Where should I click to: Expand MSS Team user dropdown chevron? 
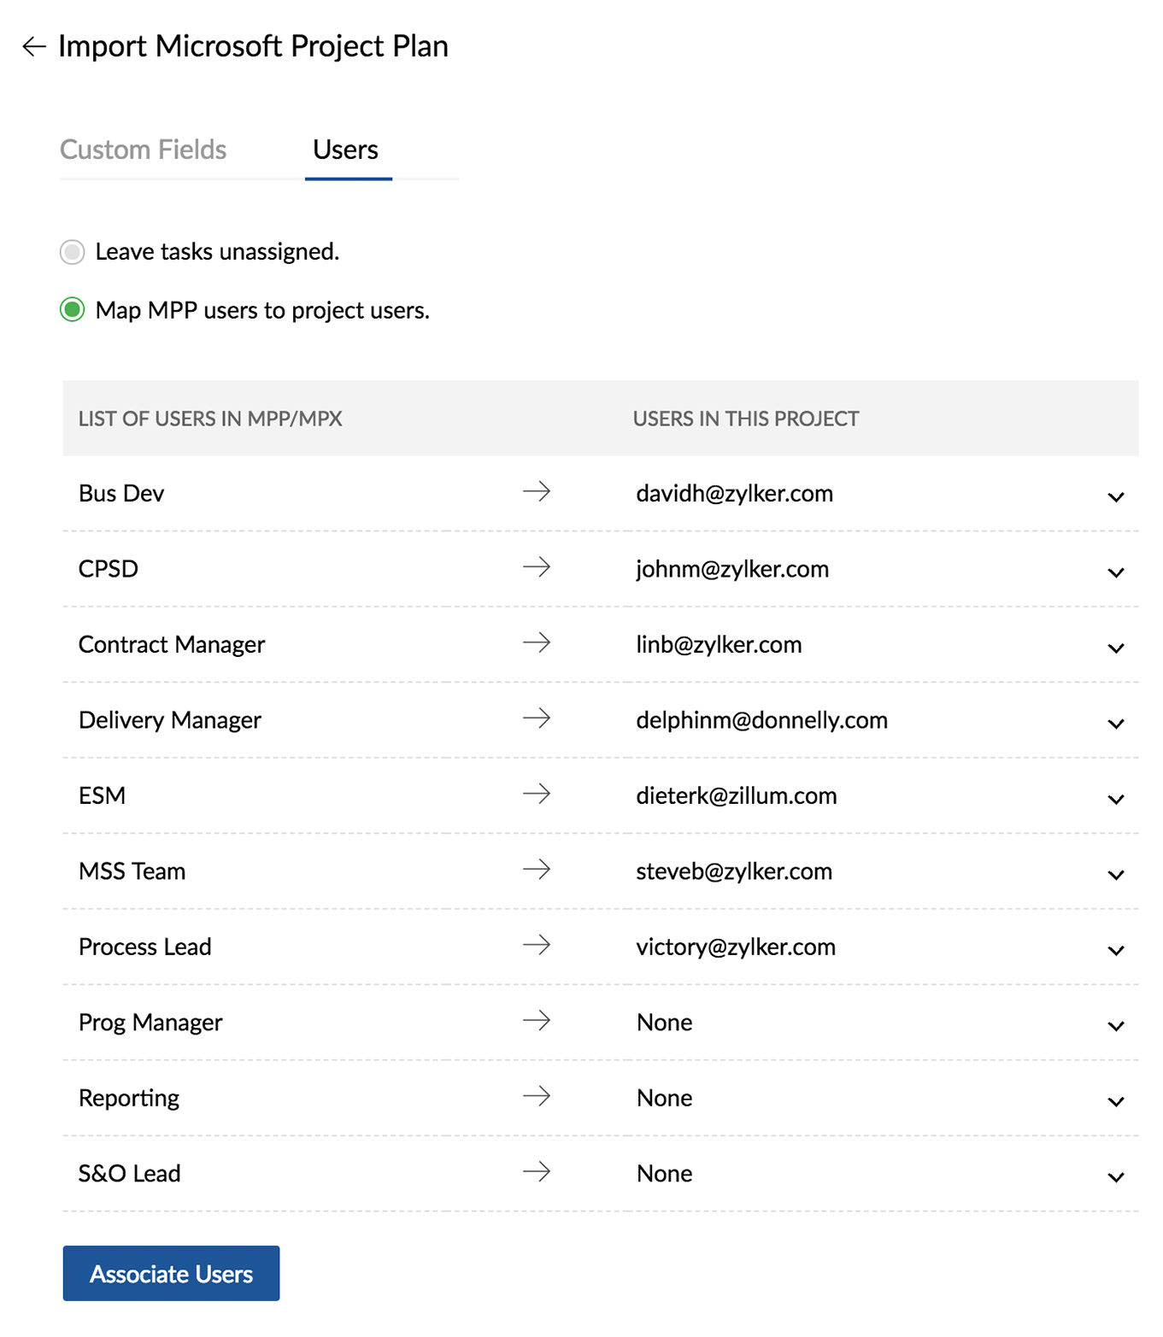[x=1116, y=875]
